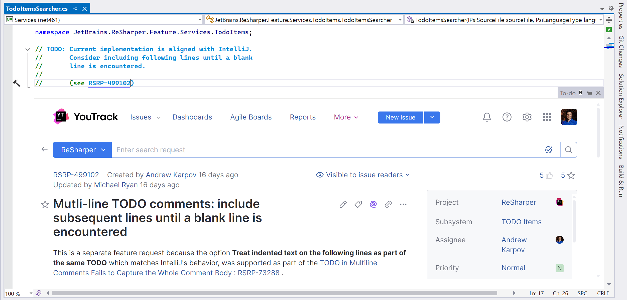
Task: Click the YouTrack notifications bell icon
Action: [x=487, y=117]
